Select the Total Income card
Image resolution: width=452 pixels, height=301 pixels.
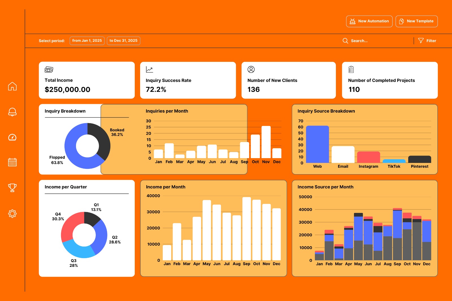[87, 80]
